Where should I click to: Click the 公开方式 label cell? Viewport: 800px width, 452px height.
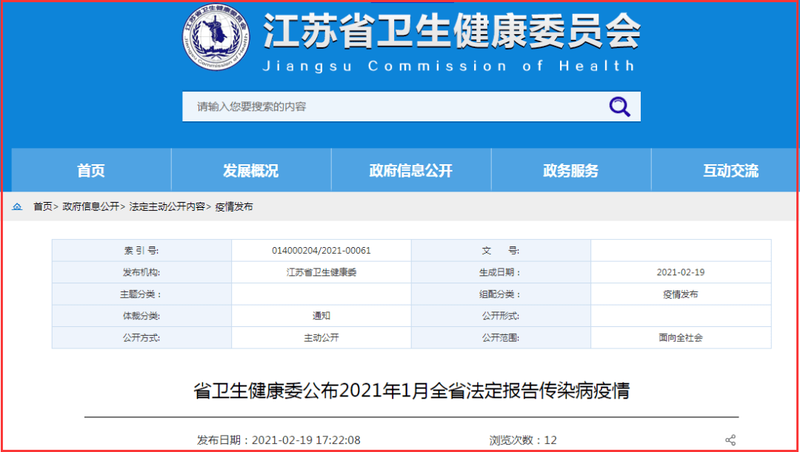click(x=141, y=338)
